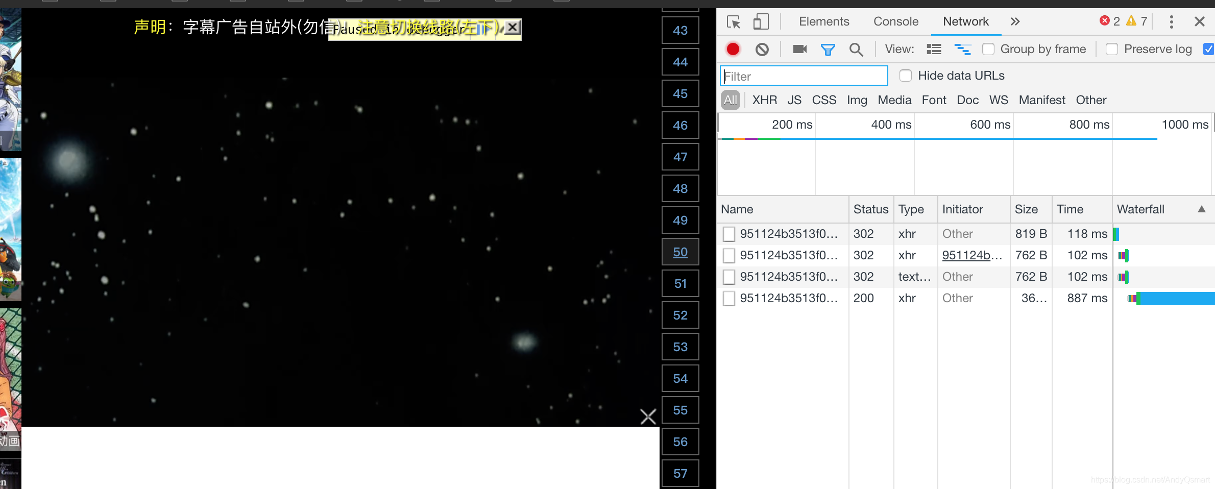Go to episode 44

[x=681, y=62]
